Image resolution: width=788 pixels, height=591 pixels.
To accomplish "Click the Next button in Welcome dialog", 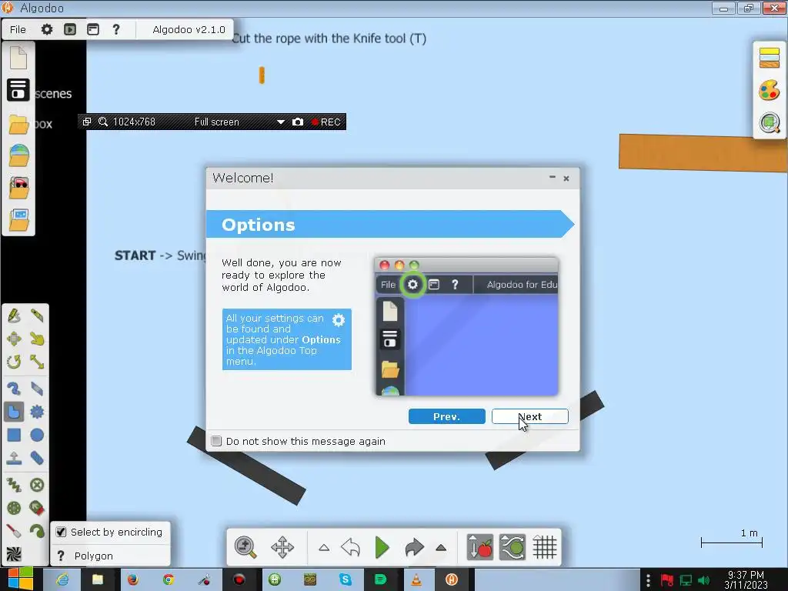I will point(529,416).
